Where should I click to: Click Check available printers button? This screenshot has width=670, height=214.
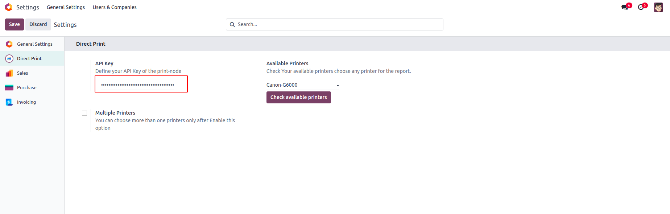(298, 97)
